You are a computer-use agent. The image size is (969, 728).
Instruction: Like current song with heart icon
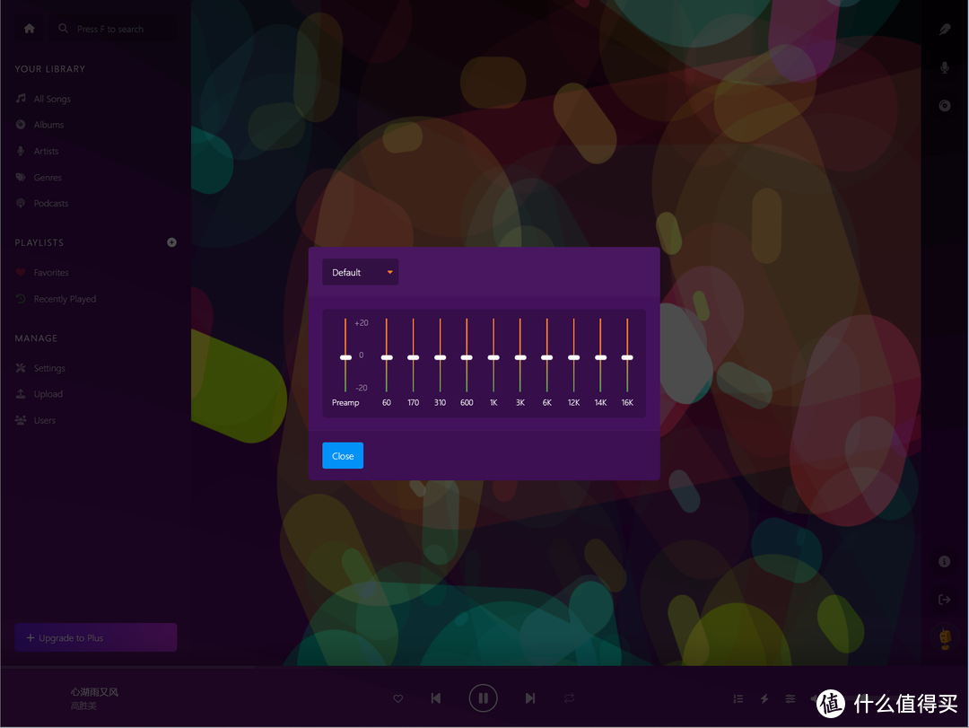click(x=398, y=698)
